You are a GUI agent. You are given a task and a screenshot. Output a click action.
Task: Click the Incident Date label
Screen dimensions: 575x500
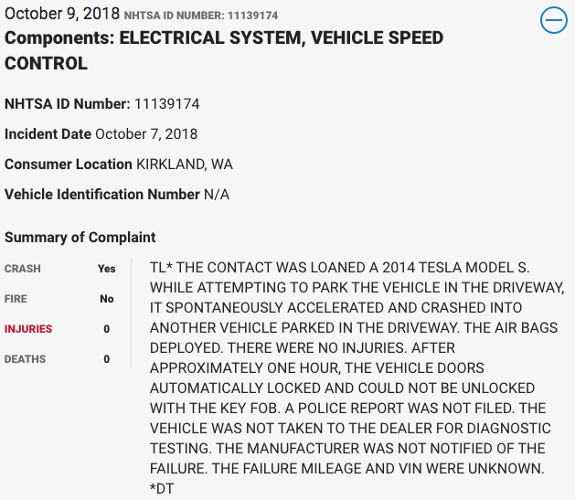[48, 134]
